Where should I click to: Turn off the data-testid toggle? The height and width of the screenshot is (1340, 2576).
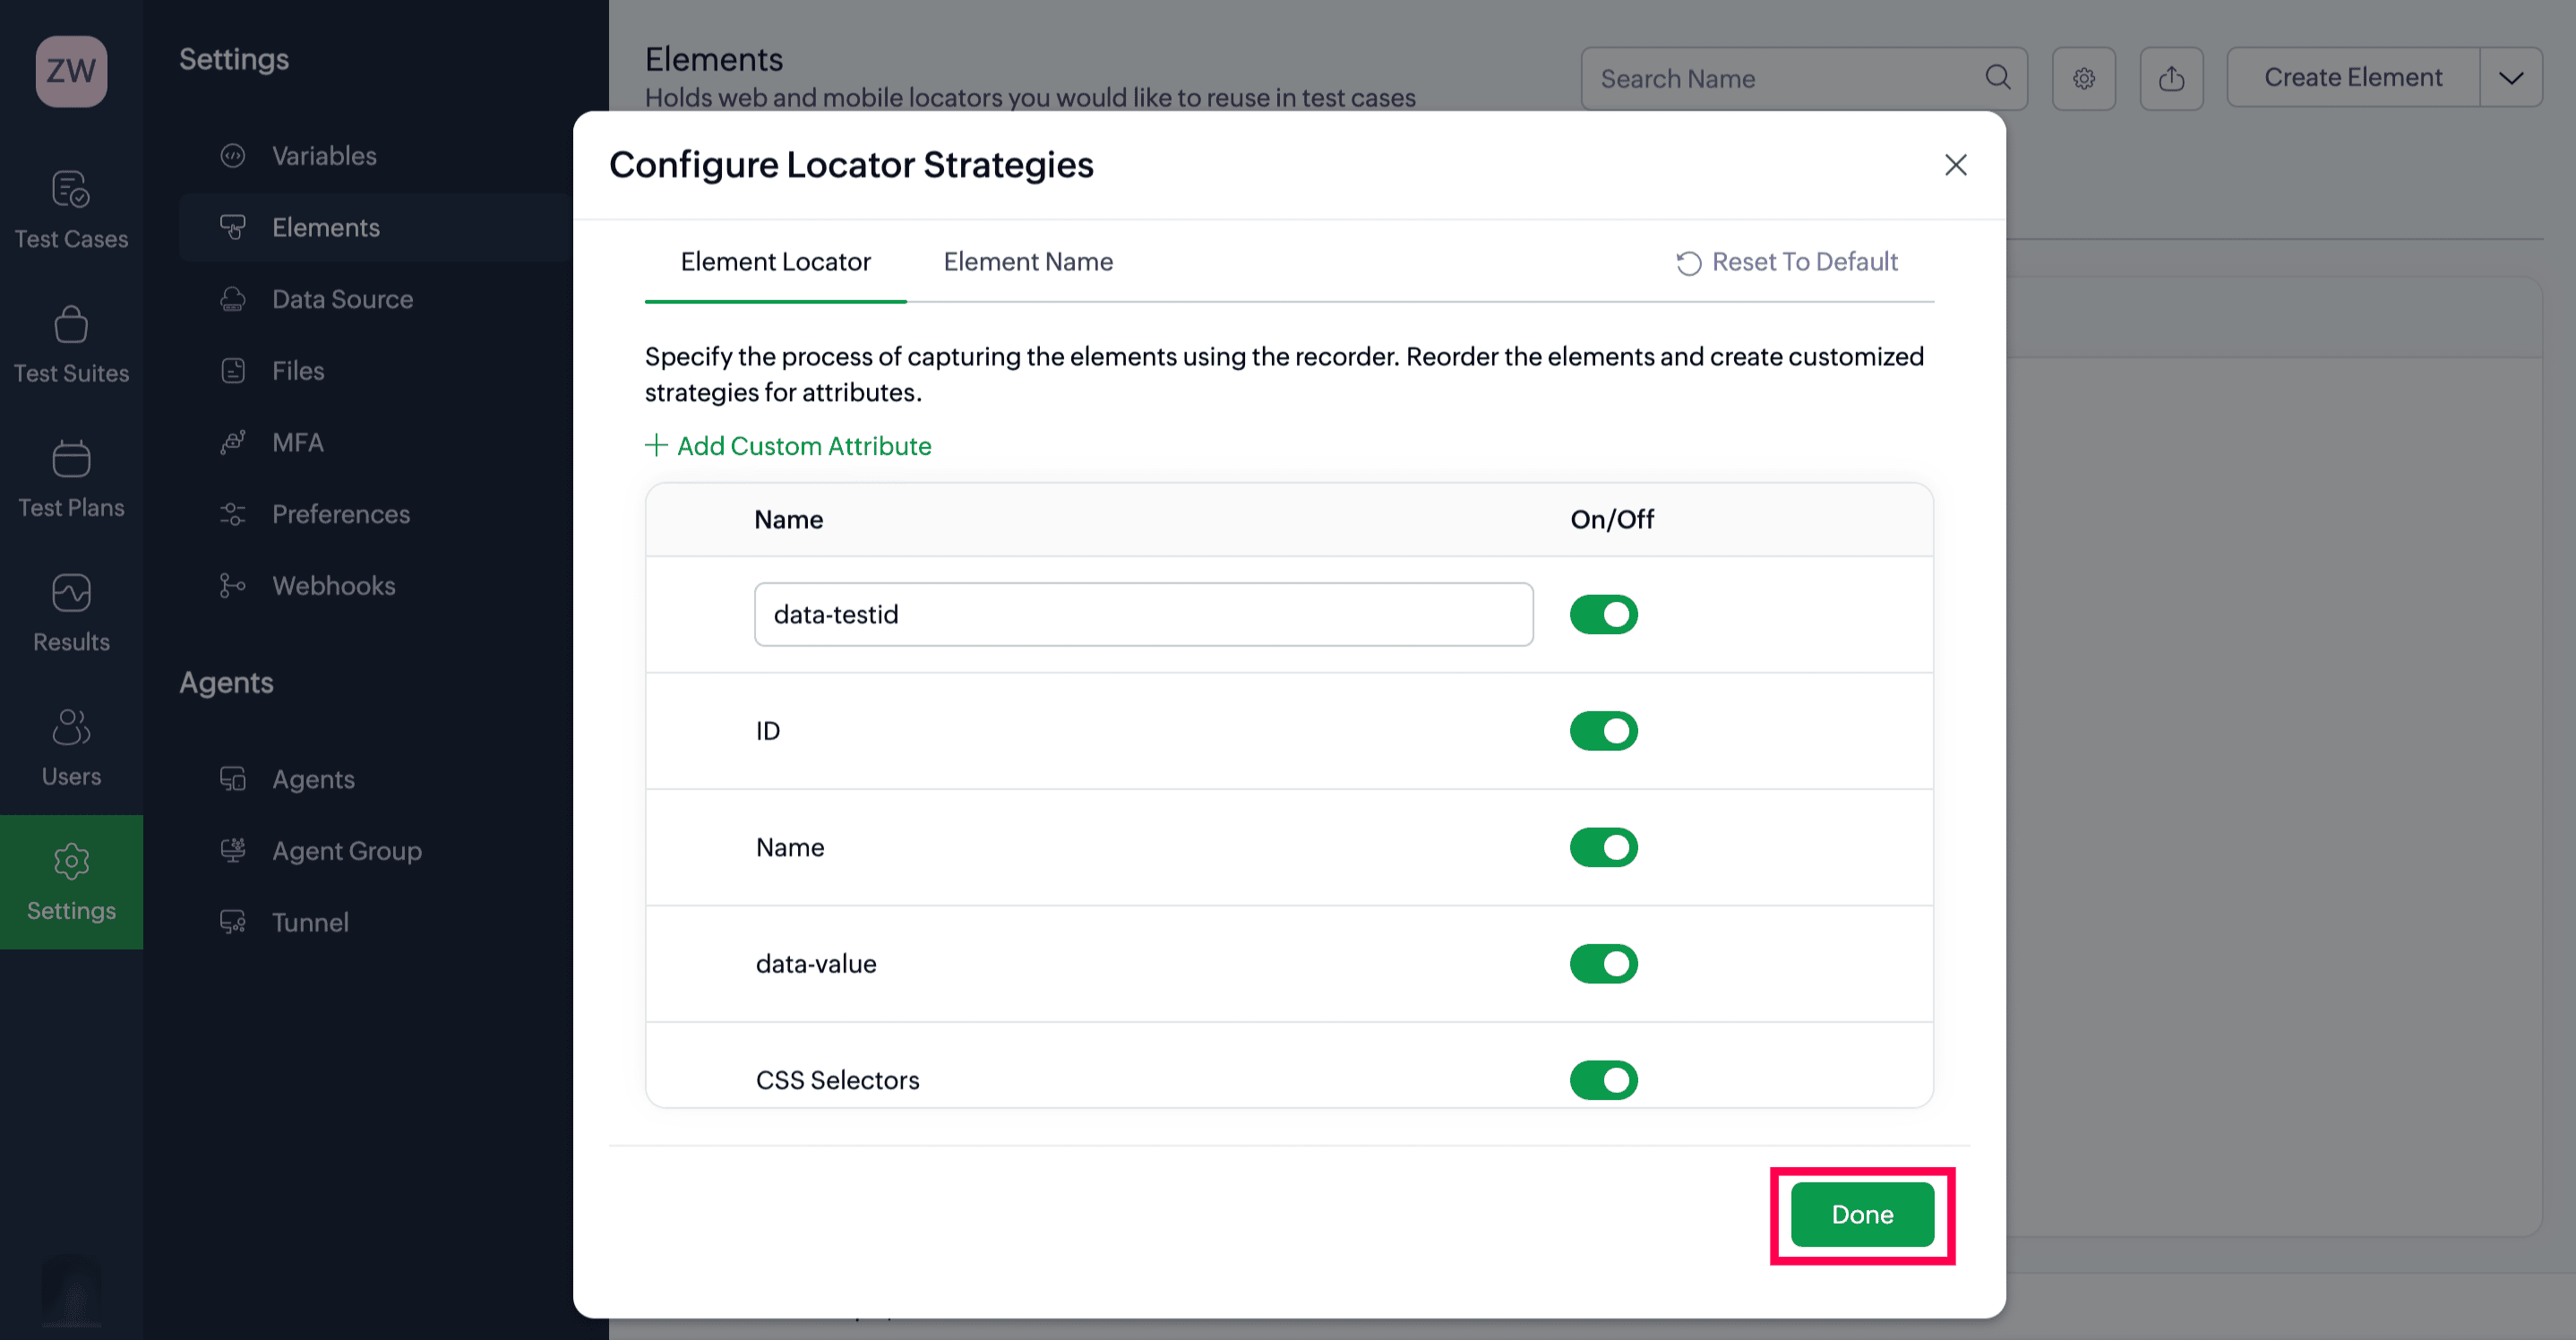[1603, 614]
